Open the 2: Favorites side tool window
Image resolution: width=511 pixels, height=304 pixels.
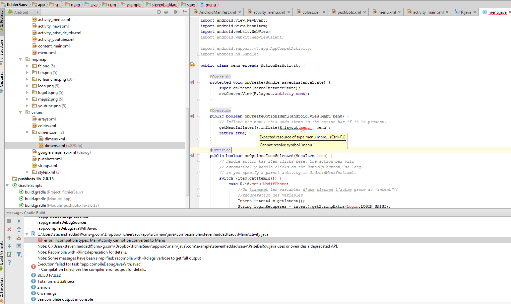(x=2, y=289)
